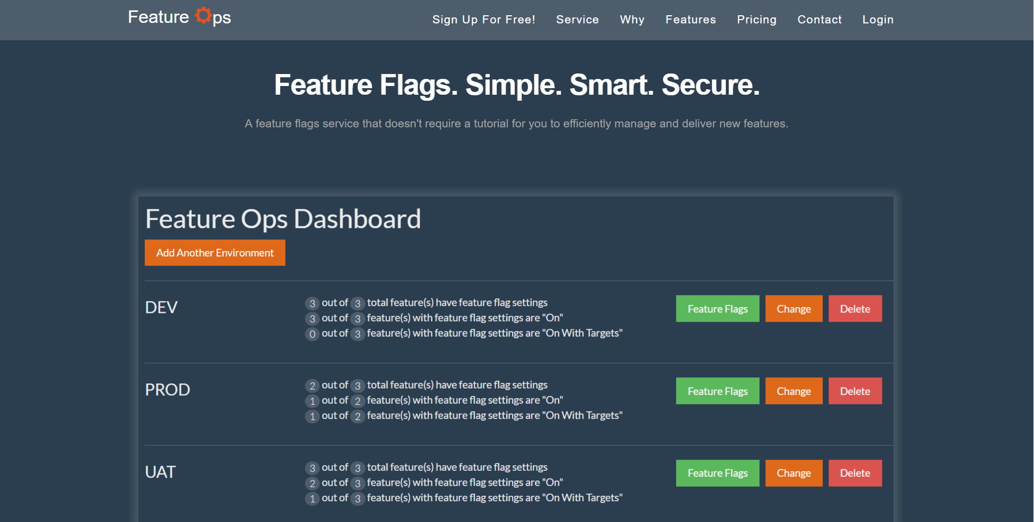Open Feature Flags for UAT environment
Screen dimensions: 1034x522
click(x=717, y=473)
